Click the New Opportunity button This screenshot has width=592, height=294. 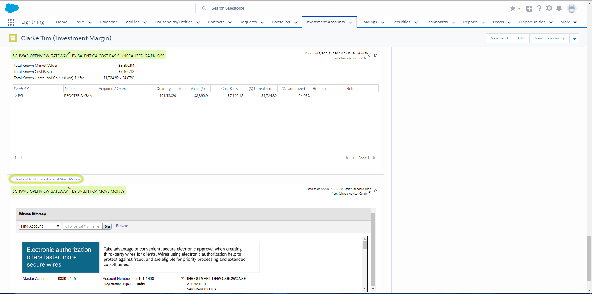coord(549,38)
